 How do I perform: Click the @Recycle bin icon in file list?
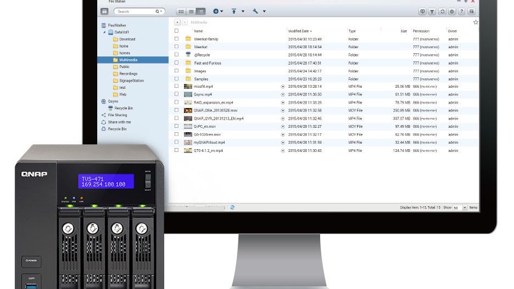188,55
